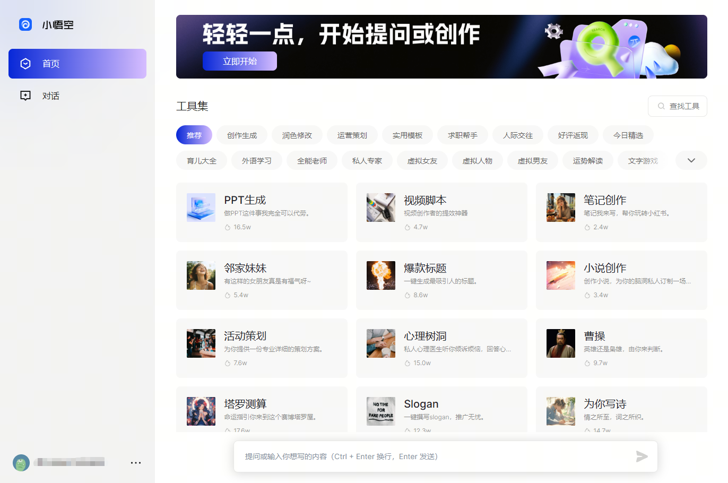Image resolution: width=728 pixels, height=483 pixels.
Task: Open the 为你写诗 tool thumbnail
Action: coord(561,411)
